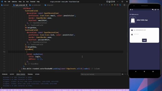This screenshot has height=91, width=162.
Task: Place the cursor on editor line 52
Action: tap(66, 52)
